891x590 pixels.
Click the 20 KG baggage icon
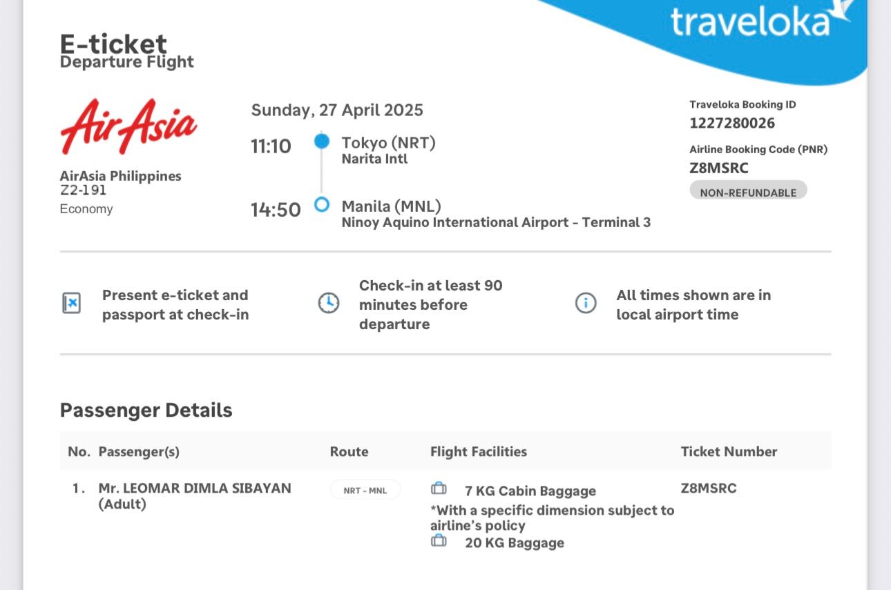point(439,542)
